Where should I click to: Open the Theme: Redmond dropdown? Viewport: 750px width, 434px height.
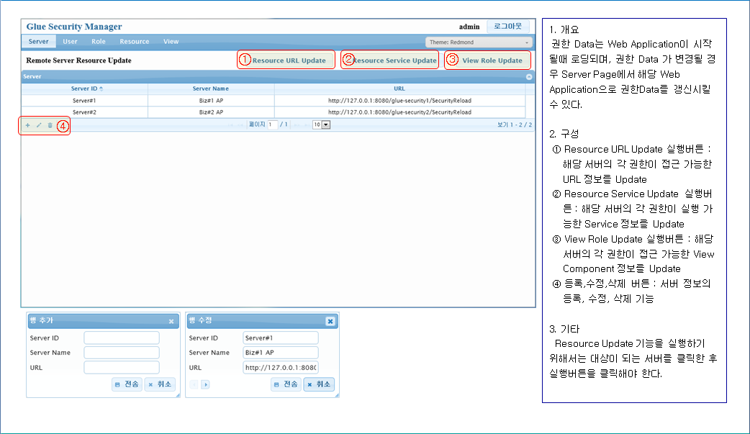pyautogui.click(x=478, y=42)
